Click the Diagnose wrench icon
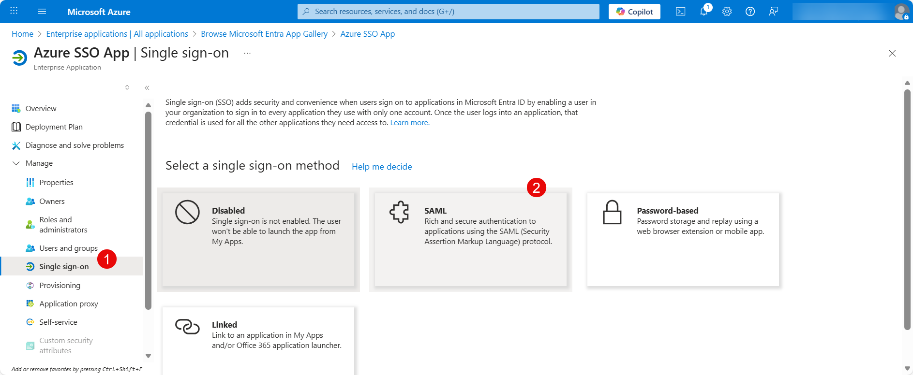Screen dimensions: 913x375 tap(16, 145)
